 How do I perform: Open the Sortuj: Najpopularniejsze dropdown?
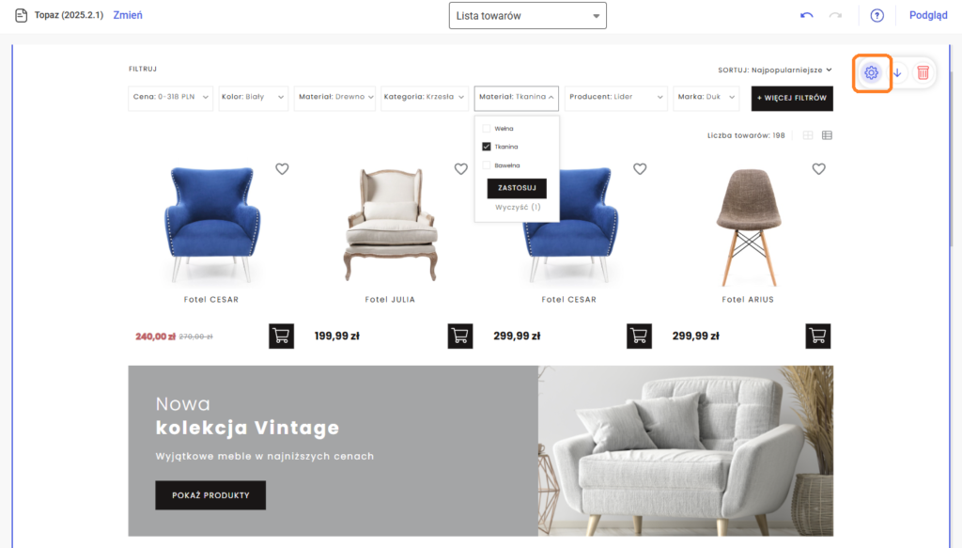coord(775,70)
